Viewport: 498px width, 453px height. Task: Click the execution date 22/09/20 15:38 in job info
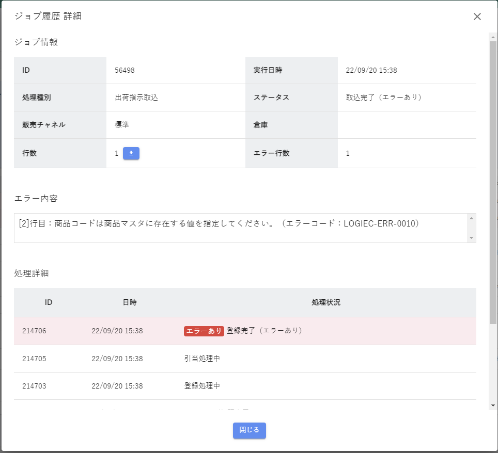(x=371, y=70)
